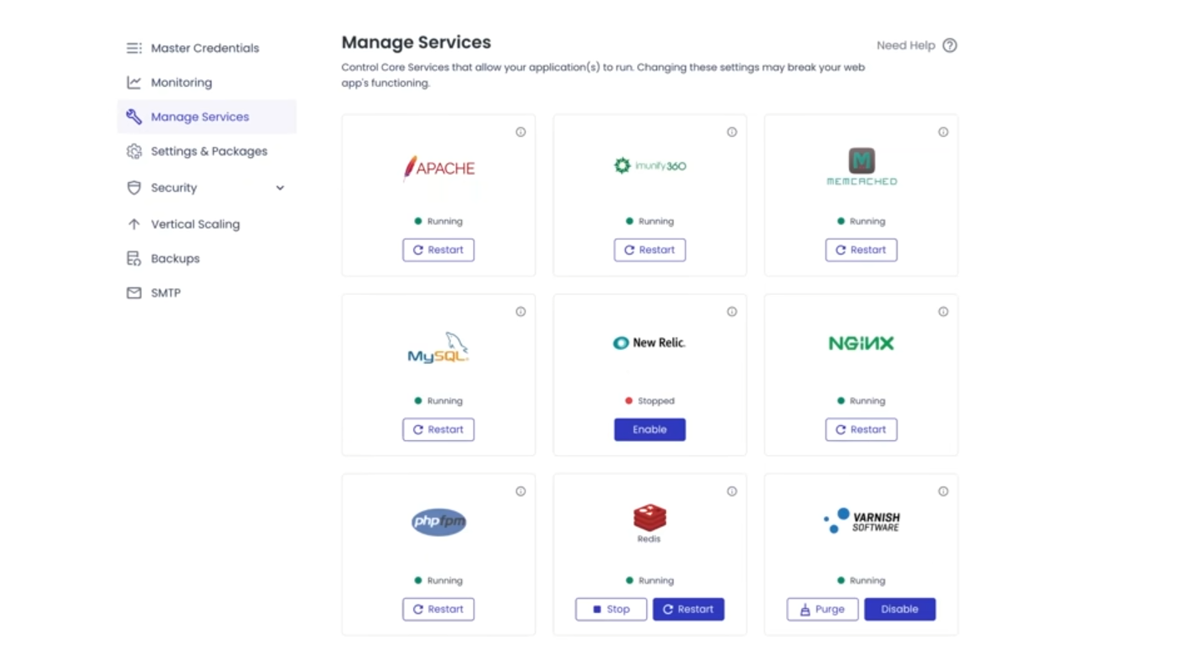The image size is (1187, 668).
Task: Click the Manage Services wrench icon
Action: click(134, 117)
